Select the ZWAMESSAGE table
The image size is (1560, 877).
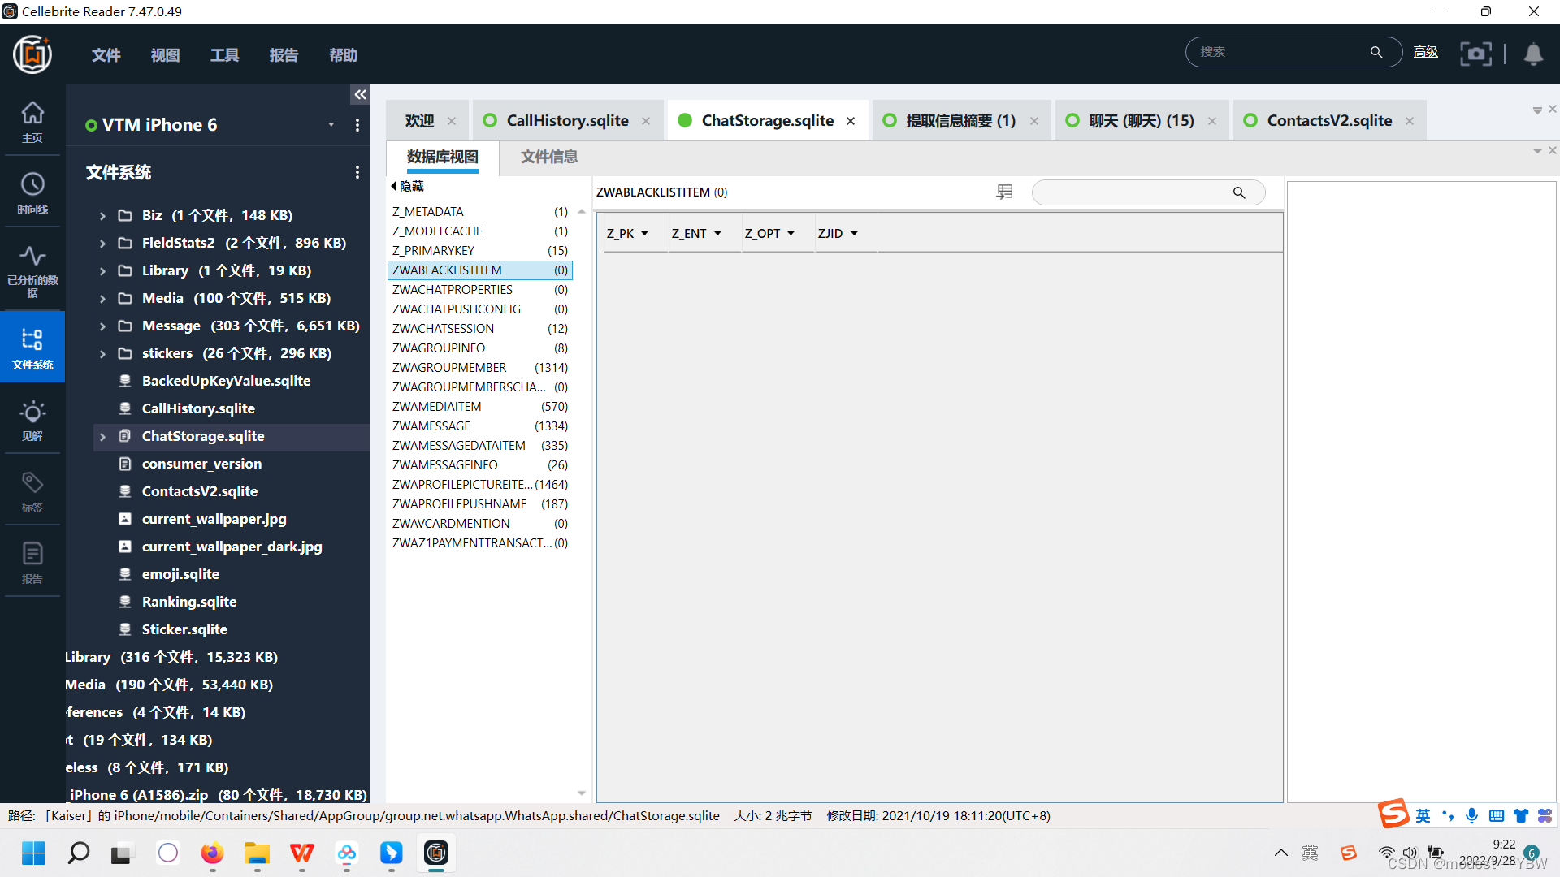coord(480,426)
